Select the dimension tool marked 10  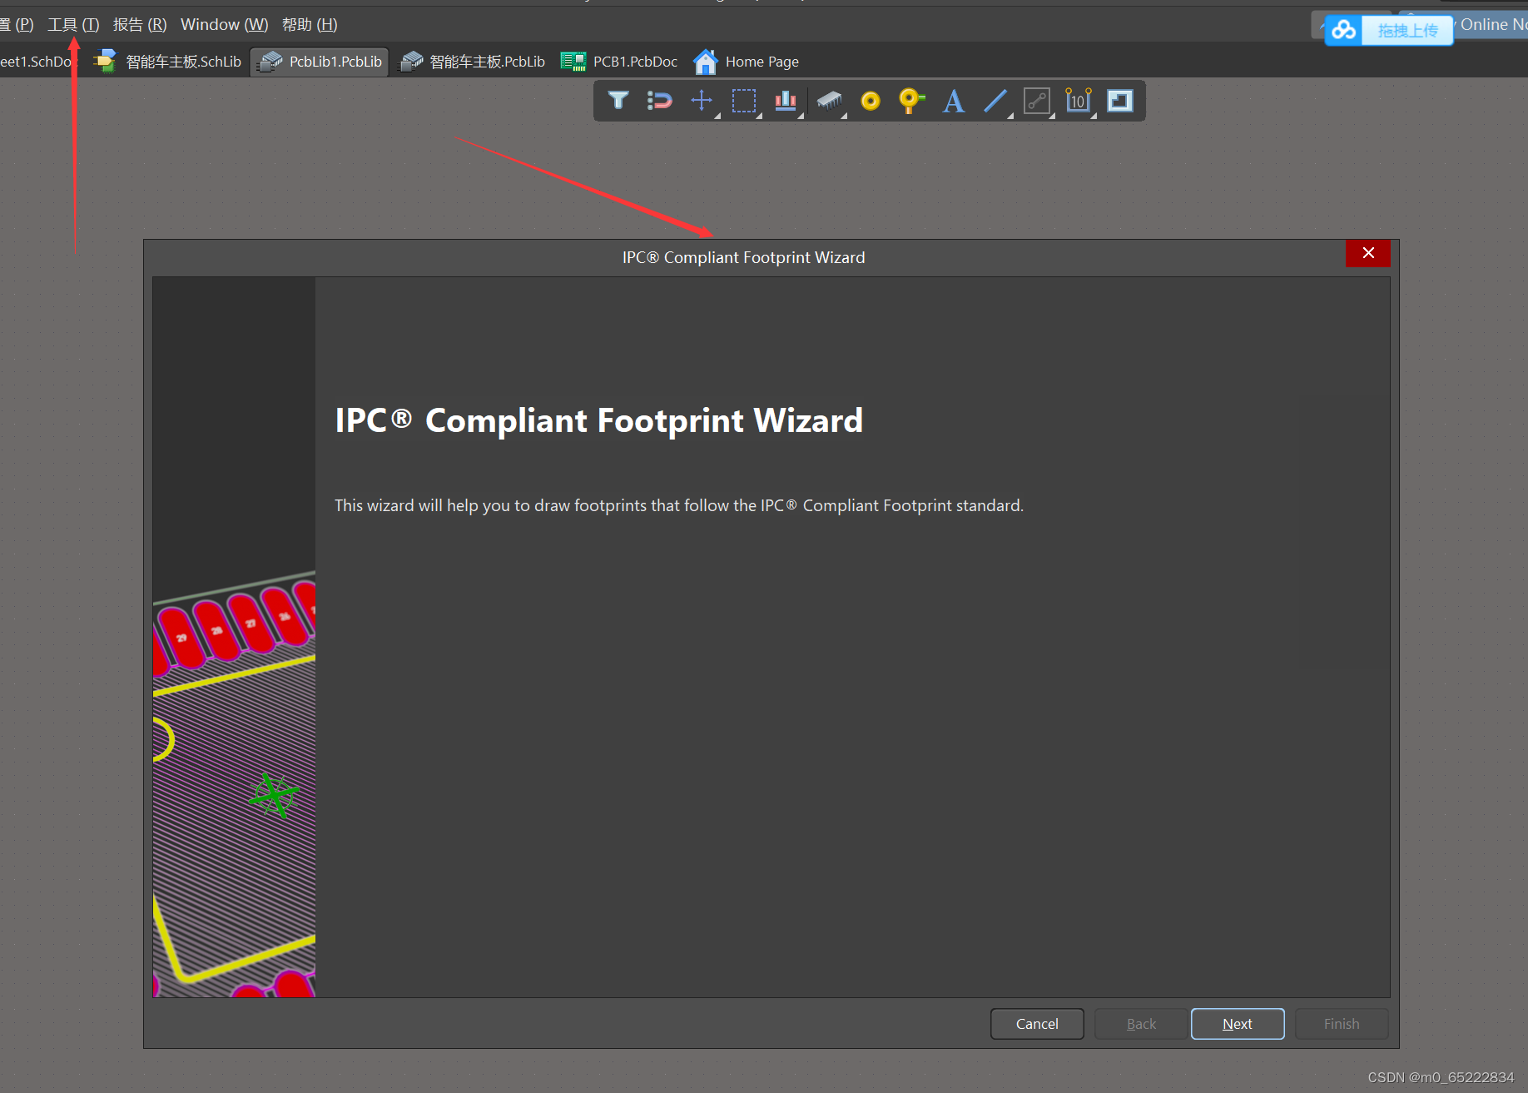click(x=1079, y=101)
